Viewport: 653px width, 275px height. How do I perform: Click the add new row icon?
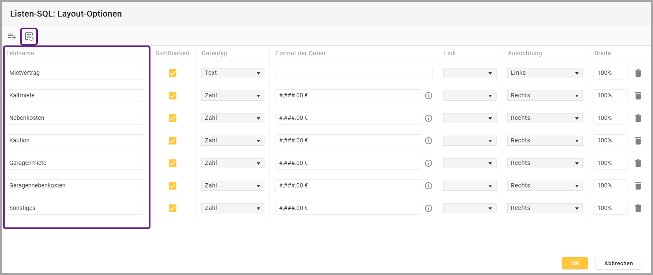coord(12,37)
